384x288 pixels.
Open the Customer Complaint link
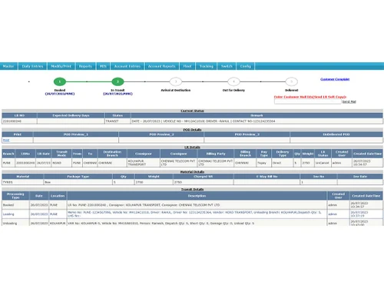[335, 79]
